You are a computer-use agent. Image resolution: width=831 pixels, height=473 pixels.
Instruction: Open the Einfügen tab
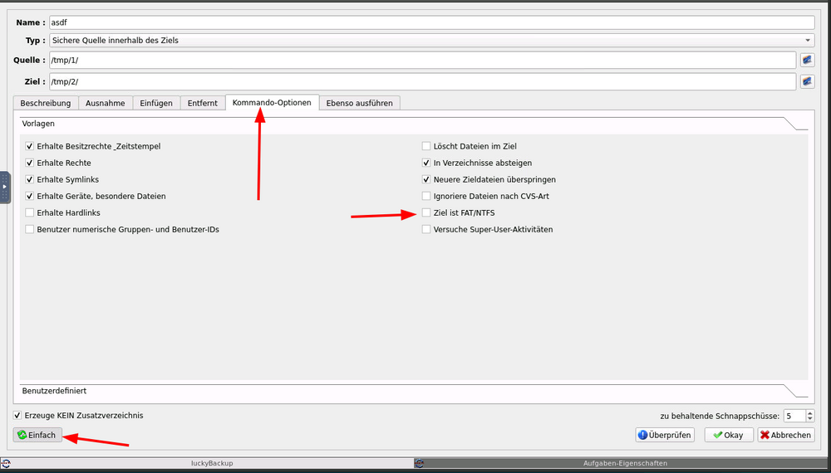[156, 103]
